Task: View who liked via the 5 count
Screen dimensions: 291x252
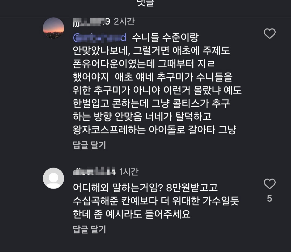Action: 269,198
